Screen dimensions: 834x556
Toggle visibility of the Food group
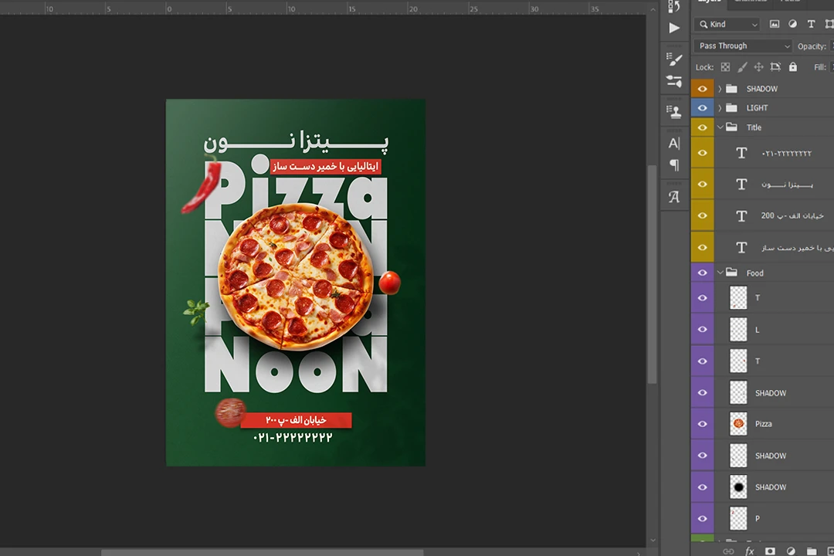coord(702,273)
